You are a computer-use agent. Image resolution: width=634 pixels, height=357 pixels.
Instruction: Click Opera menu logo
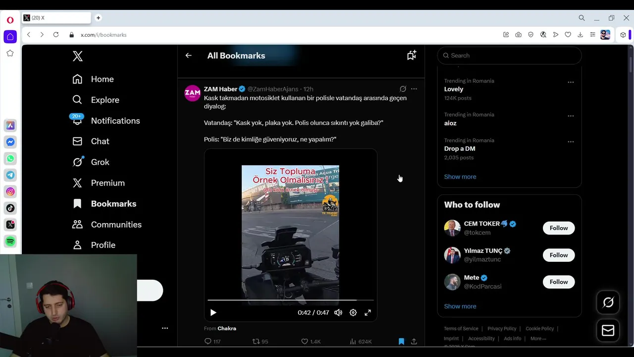pos(10,20)
